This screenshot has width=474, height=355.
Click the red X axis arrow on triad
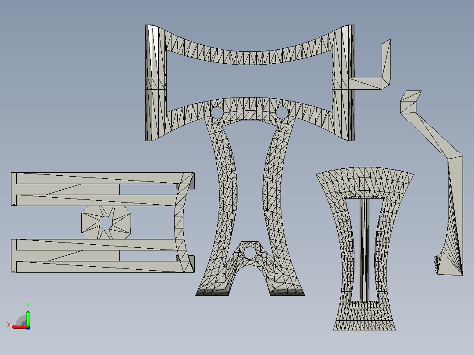(19, 327)
